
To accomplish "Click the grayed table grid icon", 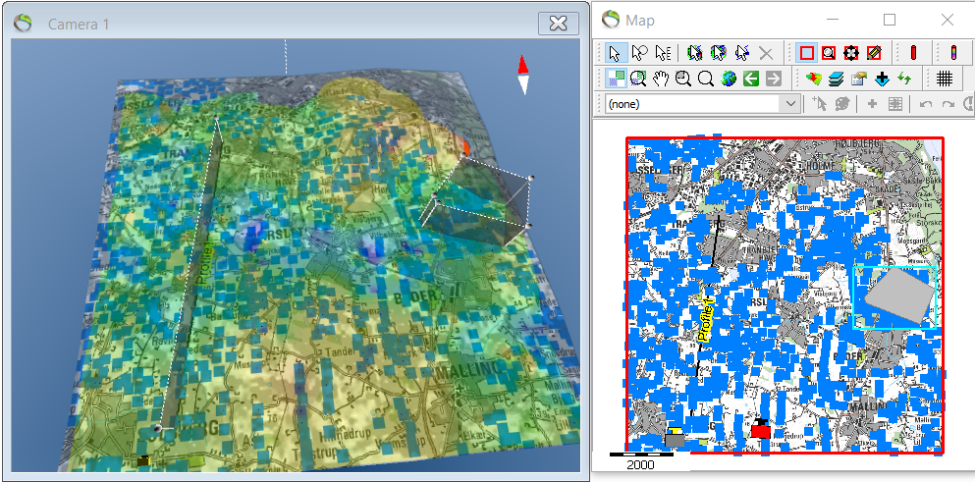I will [895, 104].
